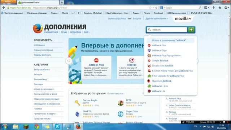Screen dimensions: 231x130
Task: Open the search engine selector dropdown
Action: (162, 8)
